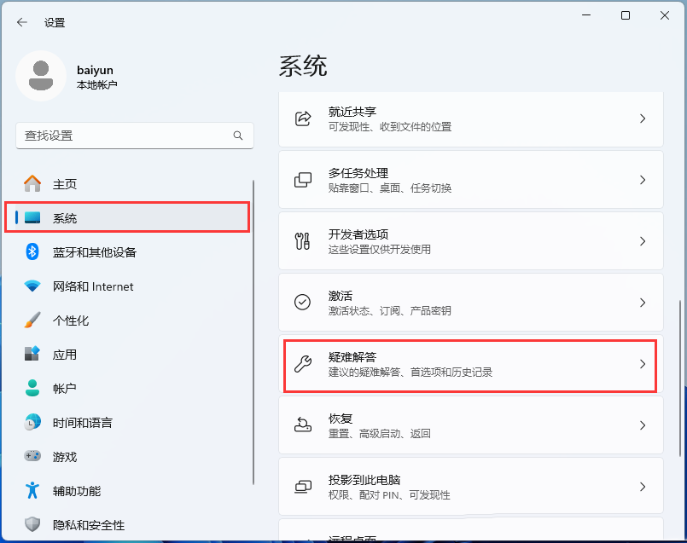Expand 多任务处理 using its chevron

coord(643,180)
